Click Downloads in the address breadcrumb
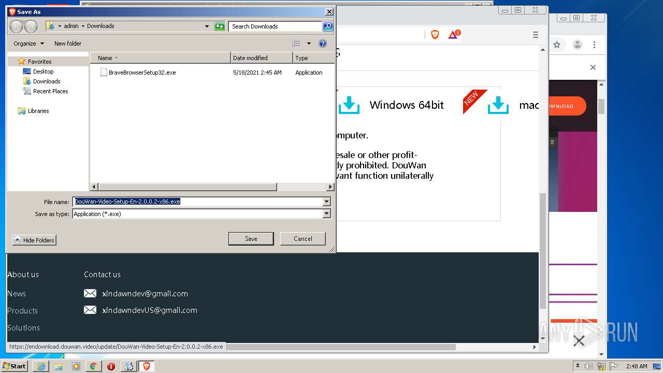663x373 pixels. pyautogui.click(x=100, y=26)
